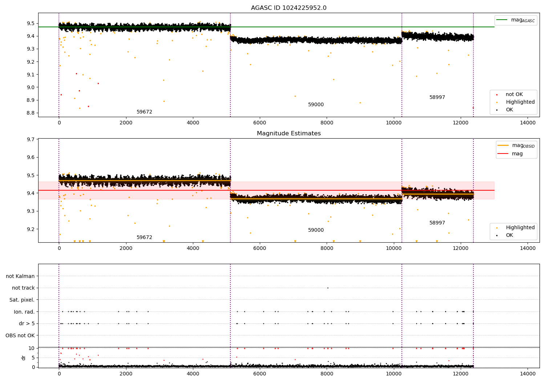
Task: Click OBSID label 58997 in the top plot
Action: [x=437, y=98]
